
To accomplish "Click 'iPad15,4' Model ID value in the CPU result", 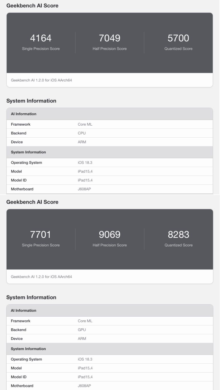I will [x=85, y=180].
